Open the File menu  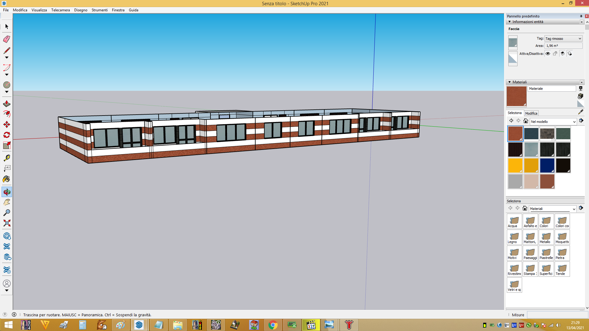(x=6, y=10)
